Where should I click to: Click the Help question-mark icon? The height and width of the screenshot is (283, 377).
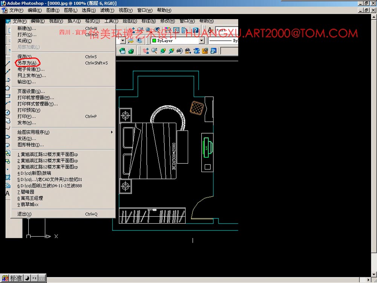[195, 30]
